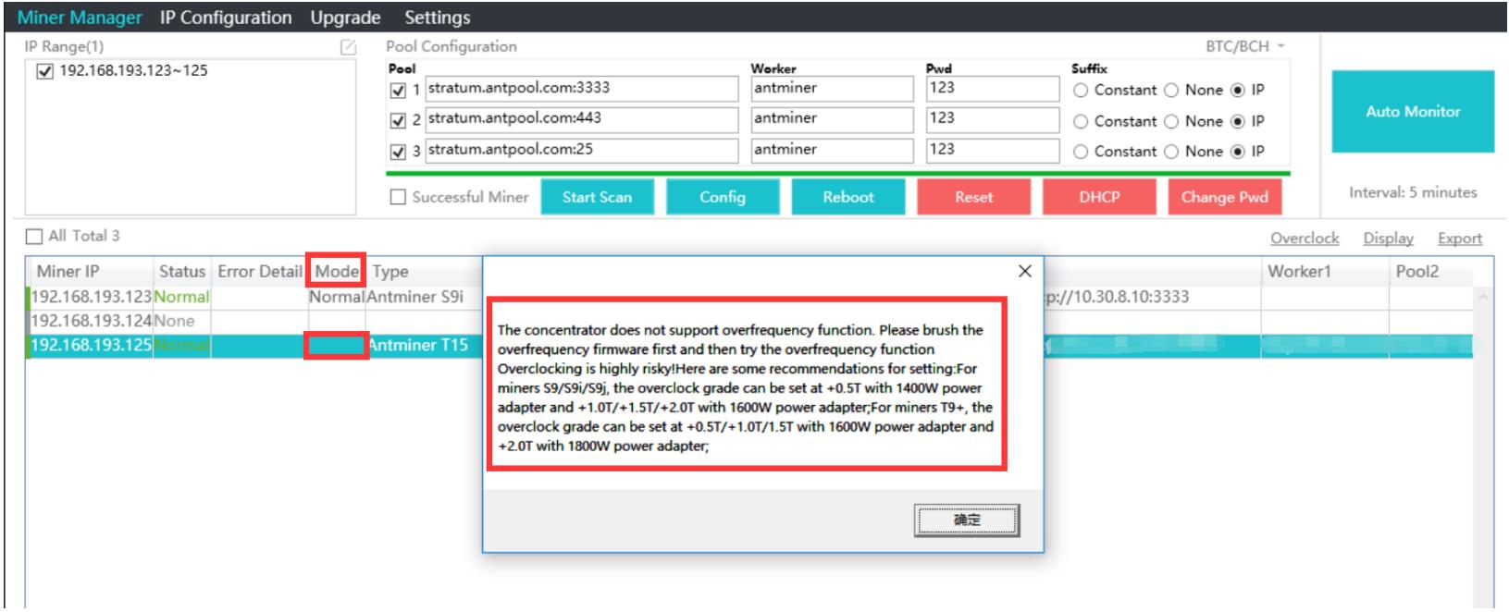
Task: Select None suffix for Pool 1
Action: coord(1171,91)
